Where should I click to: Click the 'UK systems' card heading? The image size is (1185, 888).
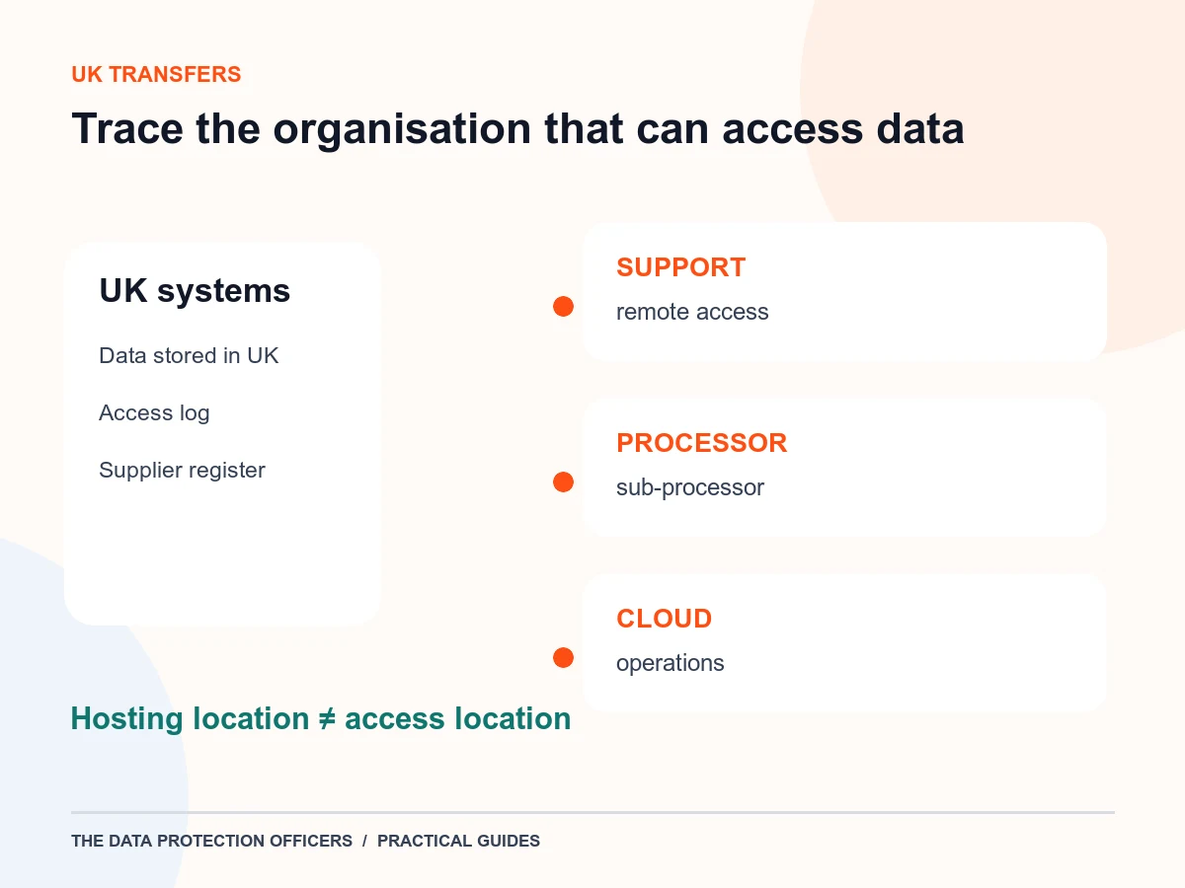[x=195, y=291]
